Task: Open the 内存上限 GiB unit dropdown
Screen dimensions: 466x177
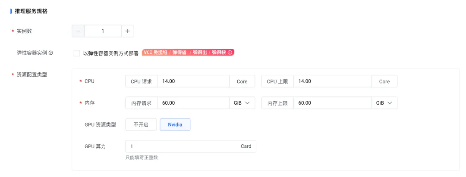Action: pos(384,103)
